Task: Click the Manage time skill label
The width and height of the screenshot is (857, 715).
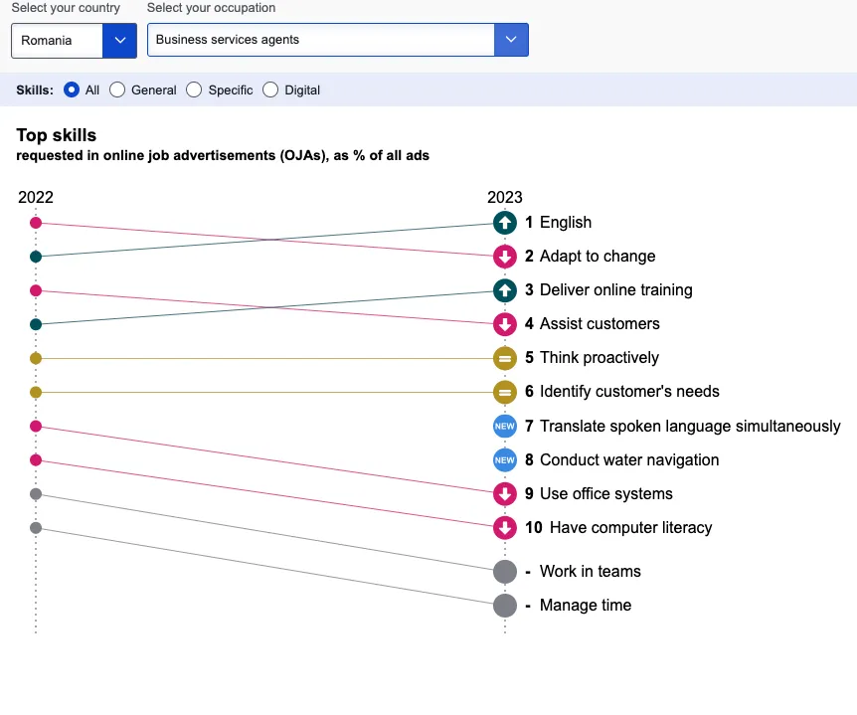Action: pyautogui.click(x=586, y=606)
